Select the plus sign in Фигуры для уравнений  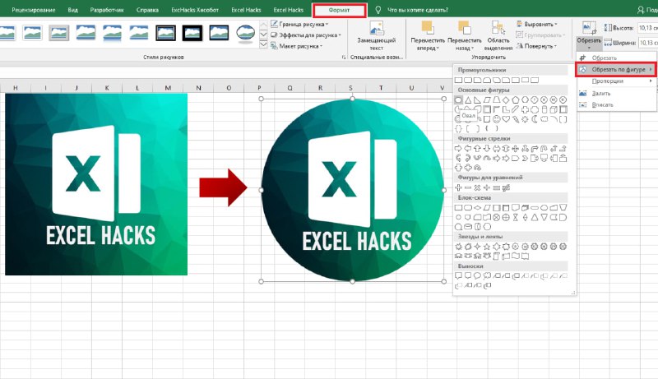[458, 187]
